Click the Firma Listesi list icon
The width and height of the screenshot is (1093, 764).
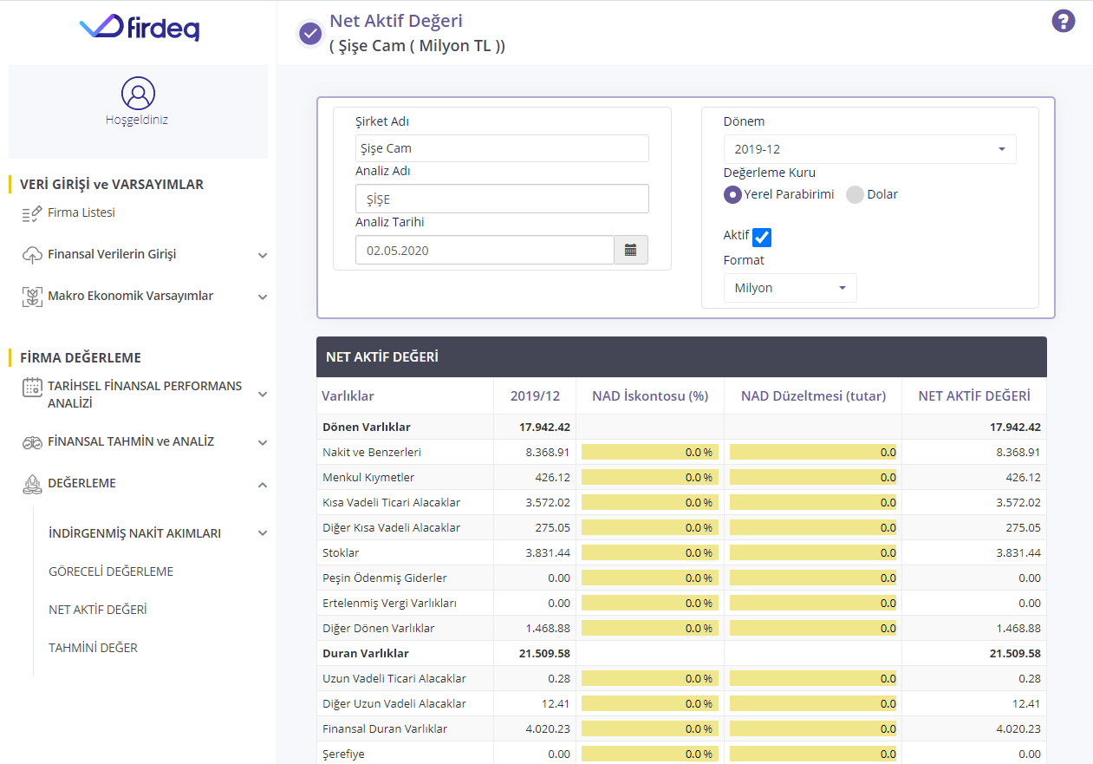32,213
